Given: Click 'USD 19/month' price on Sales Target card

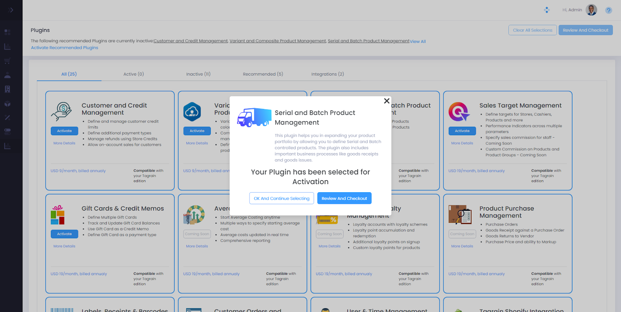Looking at the screenshot, I should click(477, 171).
